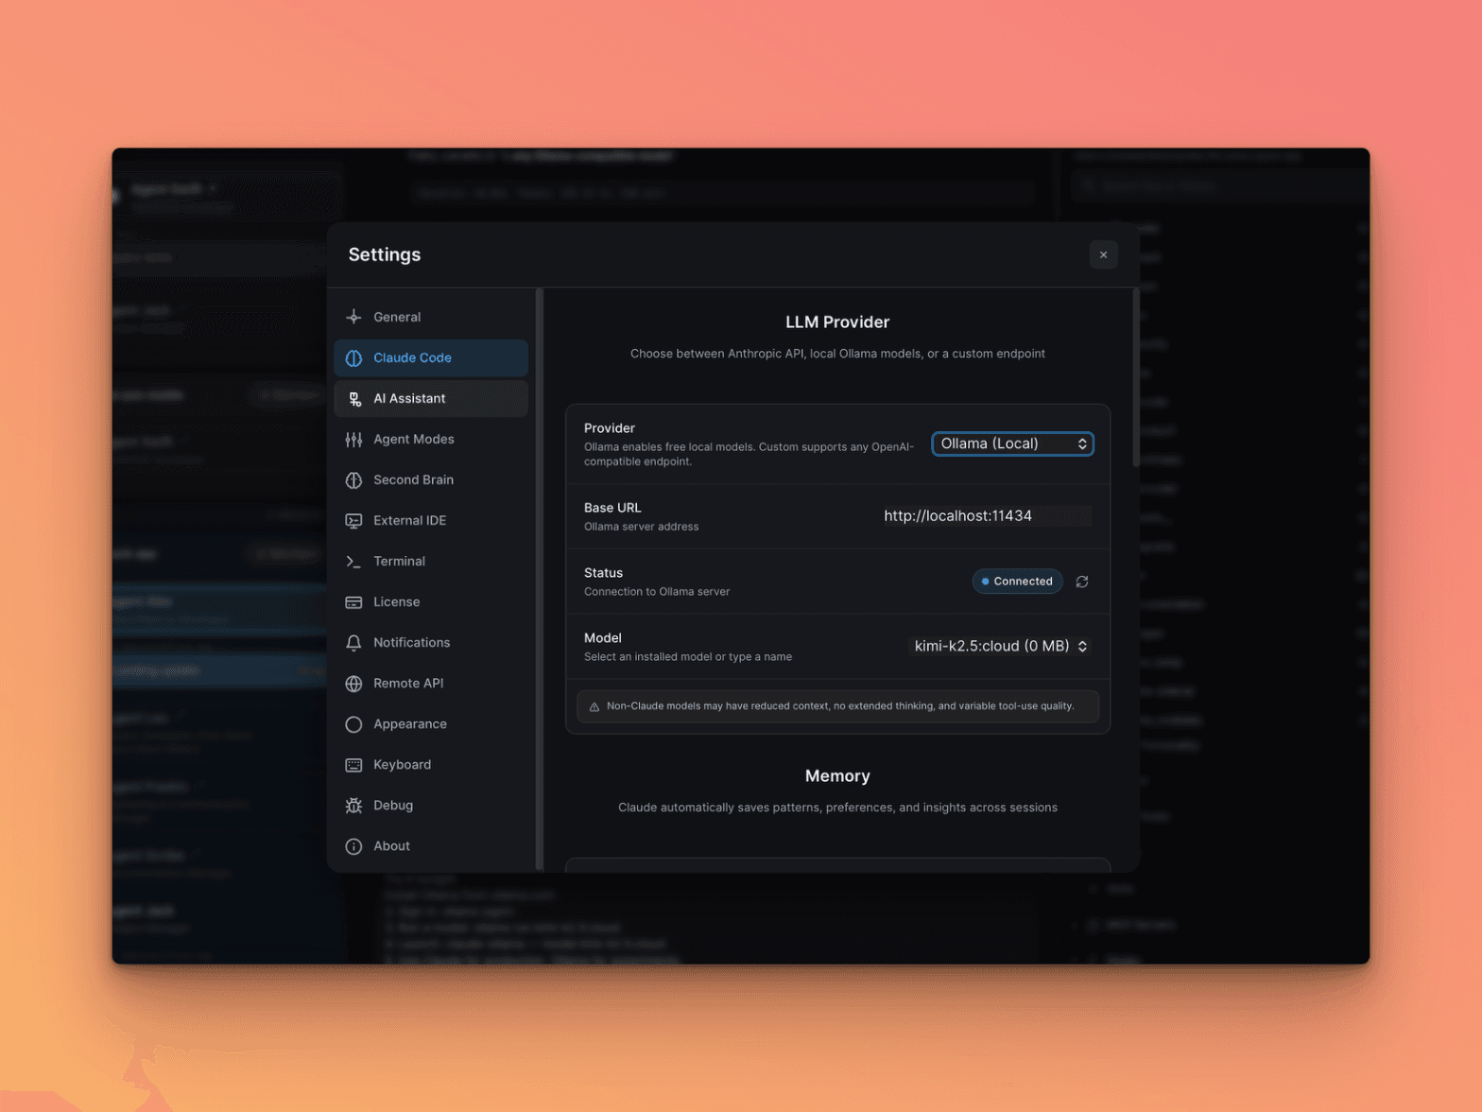
Task: Click the non-Claude models warning text
Action: 840,706
